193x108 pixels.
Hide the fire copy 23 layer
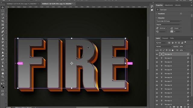157,58
